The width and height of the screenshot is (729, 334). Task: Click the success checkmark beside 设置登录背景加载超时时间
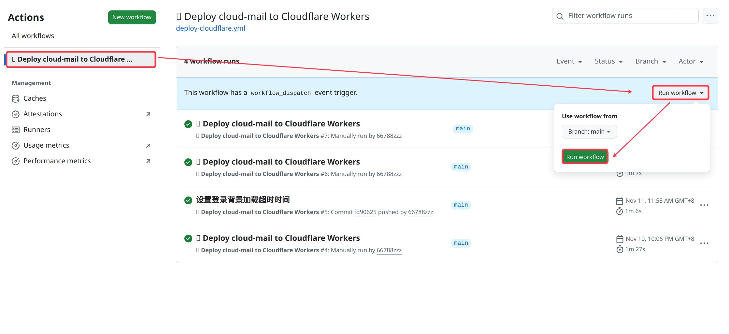[x=188, y=200]
